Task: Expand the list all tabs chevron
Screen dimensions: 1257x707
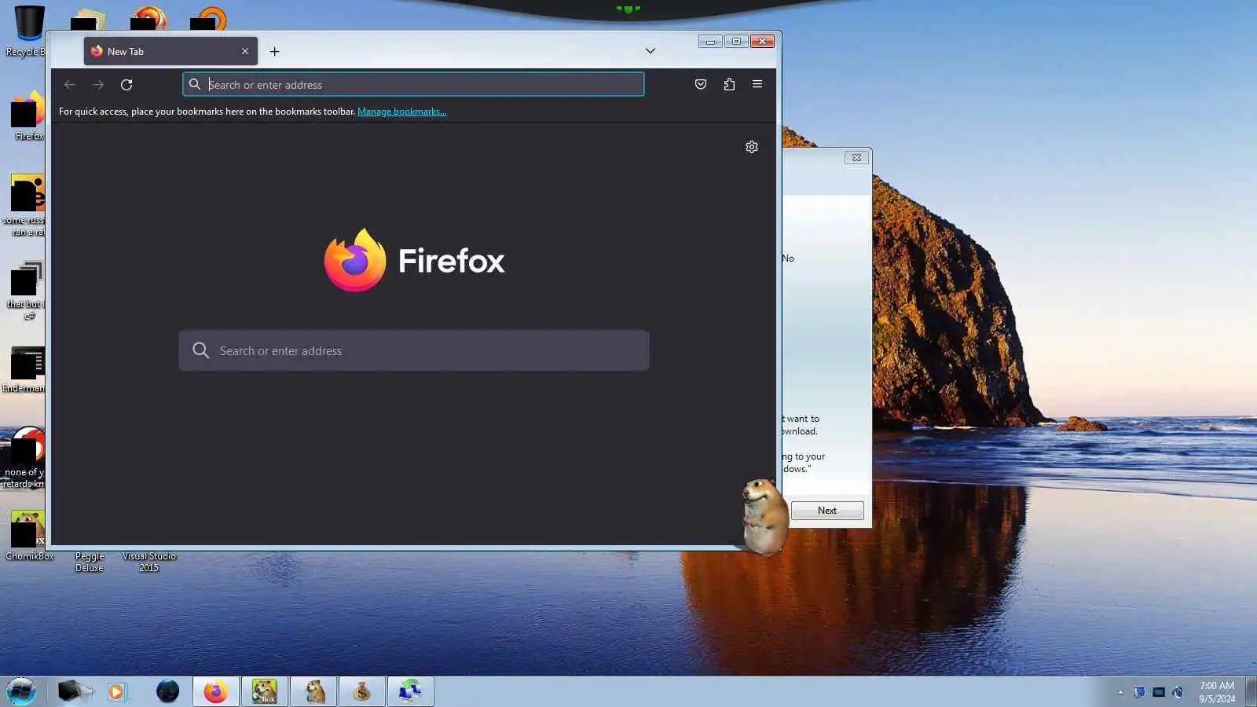Action: coord(650,51)
